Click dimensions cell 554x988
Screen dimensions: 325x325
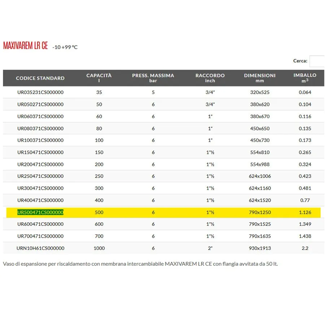coord(260,164)
